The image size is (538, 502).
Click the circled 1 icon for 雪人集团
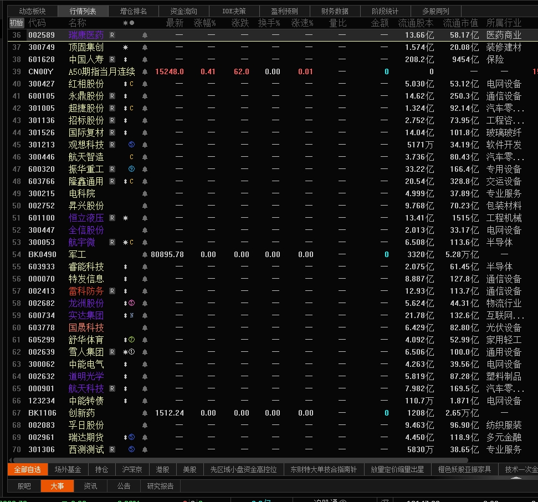pos(131,352)
